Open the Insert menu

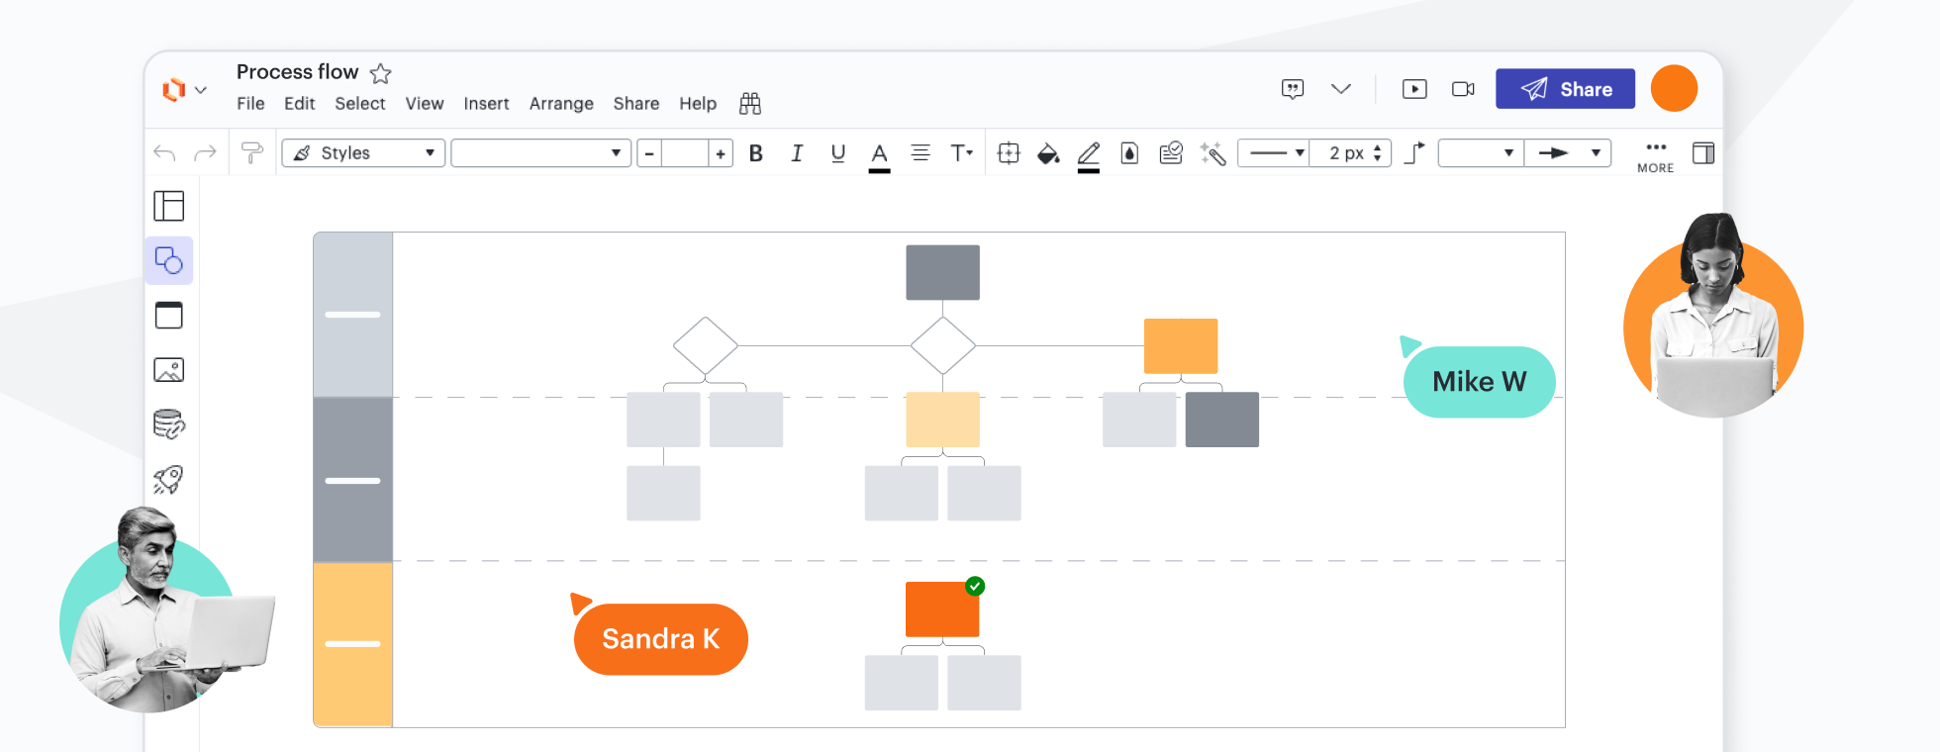[x=486, y=104]
